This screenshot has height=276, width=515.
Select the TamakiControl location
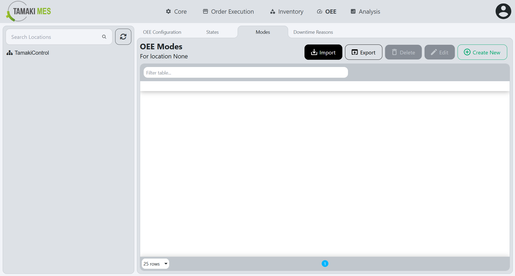(x=31, y=53)
